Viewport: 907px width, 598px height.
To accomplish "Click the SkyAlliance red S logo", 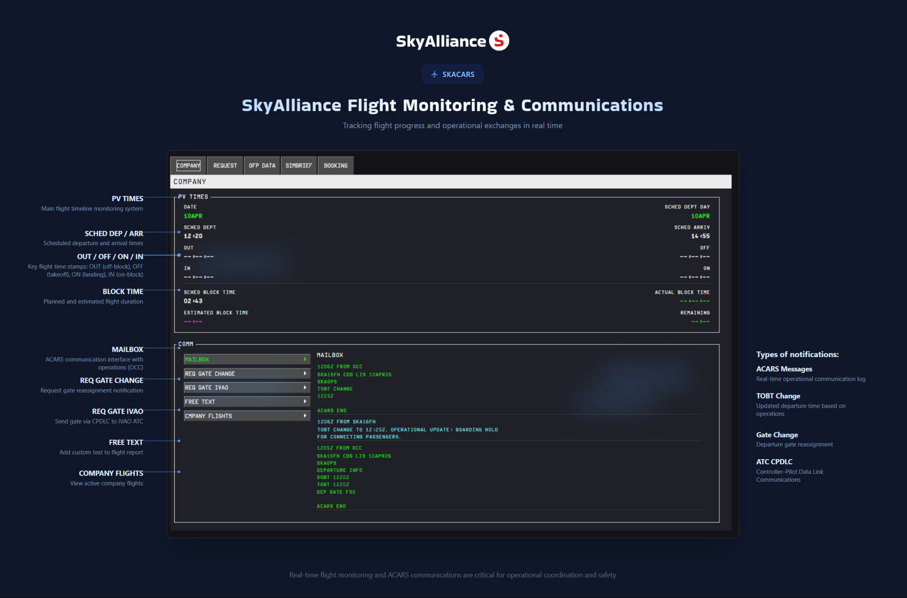I will 500,41.
